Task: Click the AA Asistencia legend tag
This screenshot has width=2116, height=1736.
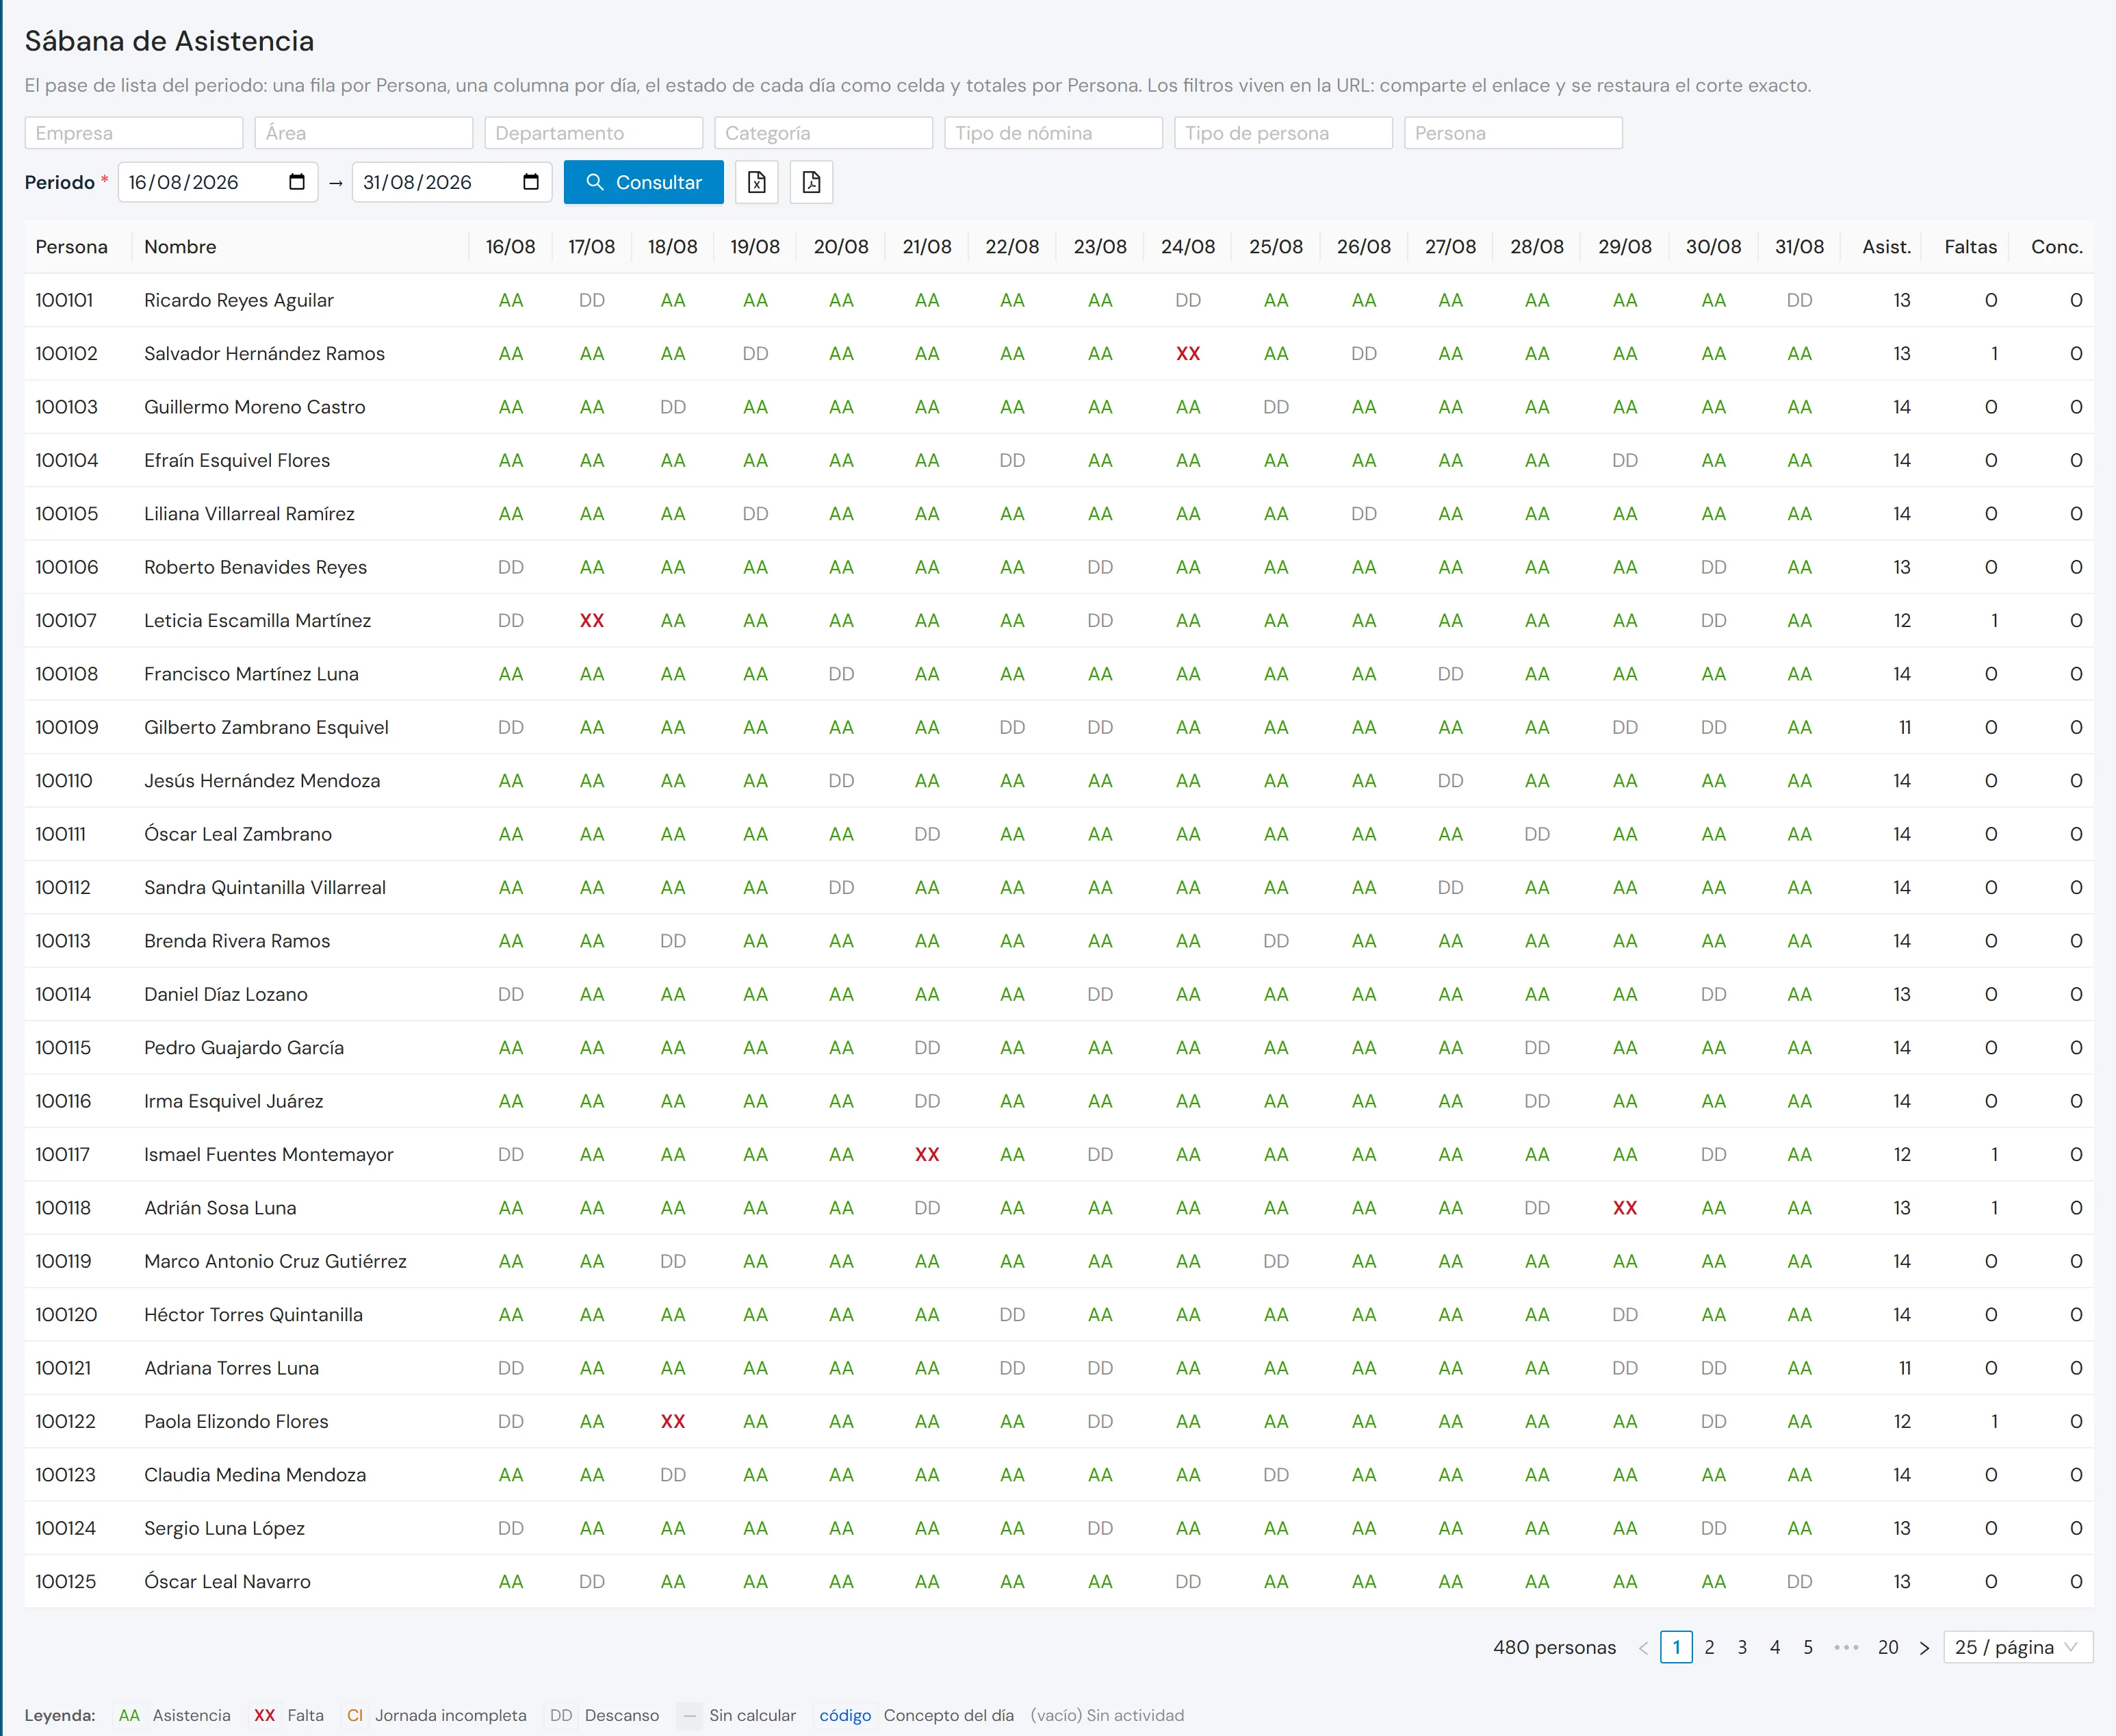Action: (x=129, y=1715)
